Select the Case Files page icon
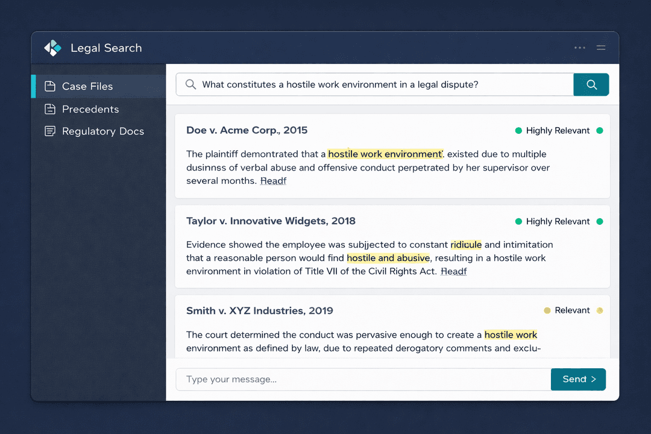This screenshot has height=434, width=651. click(49, 86)
